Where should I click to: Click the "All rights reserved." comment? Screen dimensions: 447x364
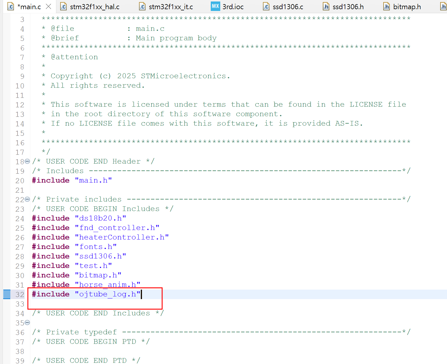tap(93, 85)
